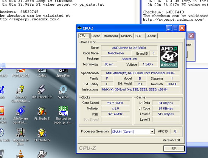
Task: Click the Core Speed value 2602.8 MHz
Action: pyautogui.click(x=115, y=103)
